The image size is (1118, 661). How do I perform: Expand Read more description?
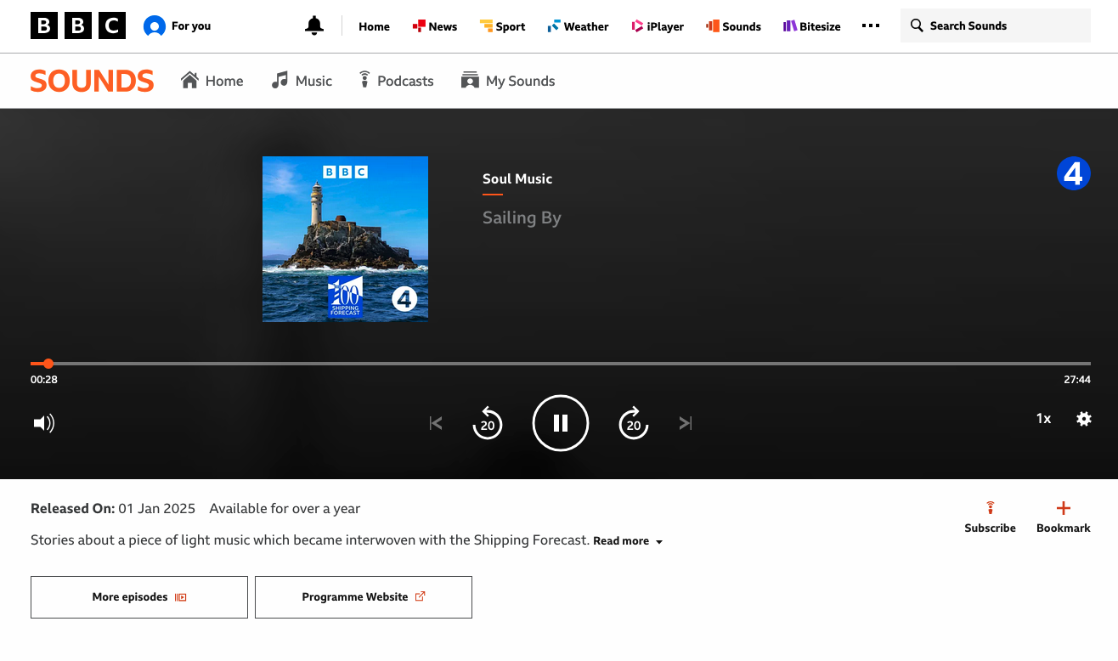(x=627, y=541)
